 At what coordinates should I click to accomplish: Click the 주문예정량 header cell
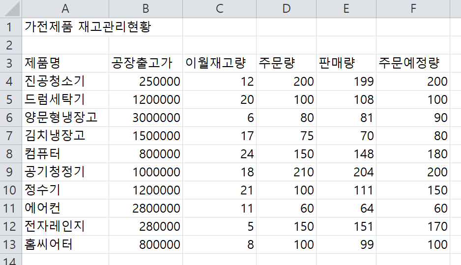coord(413,63)
